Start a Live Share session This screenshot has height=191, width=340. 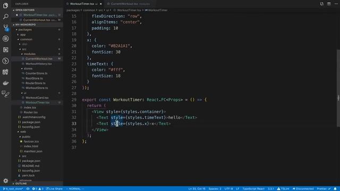[x=54, y=189]
